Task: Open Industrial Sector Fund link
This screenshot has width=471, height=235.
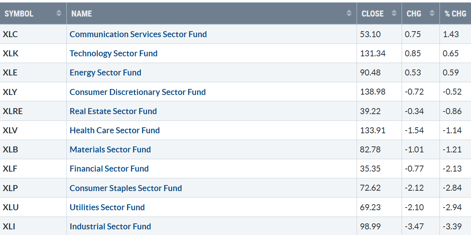Action: [110, 226]
